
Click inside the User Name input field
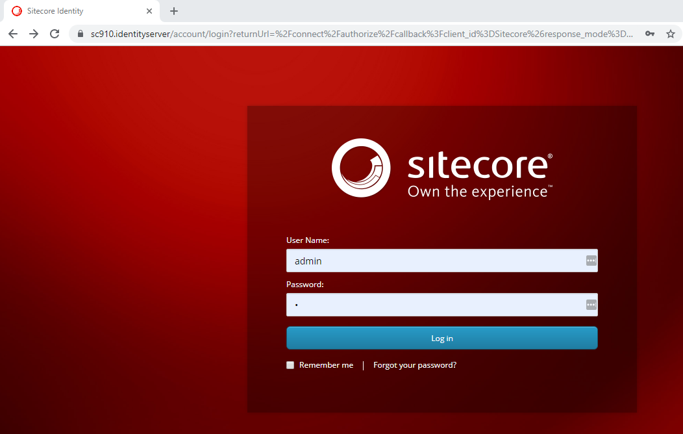(441, 260)
